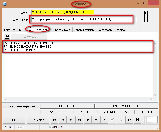Select the LUIKEN category

point(147,112)
